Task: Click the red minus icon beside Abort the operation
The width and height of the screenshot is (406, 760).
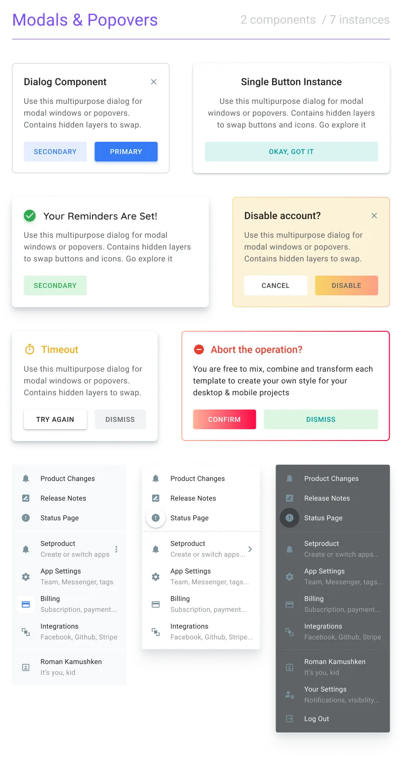Action: click(199, 349)
